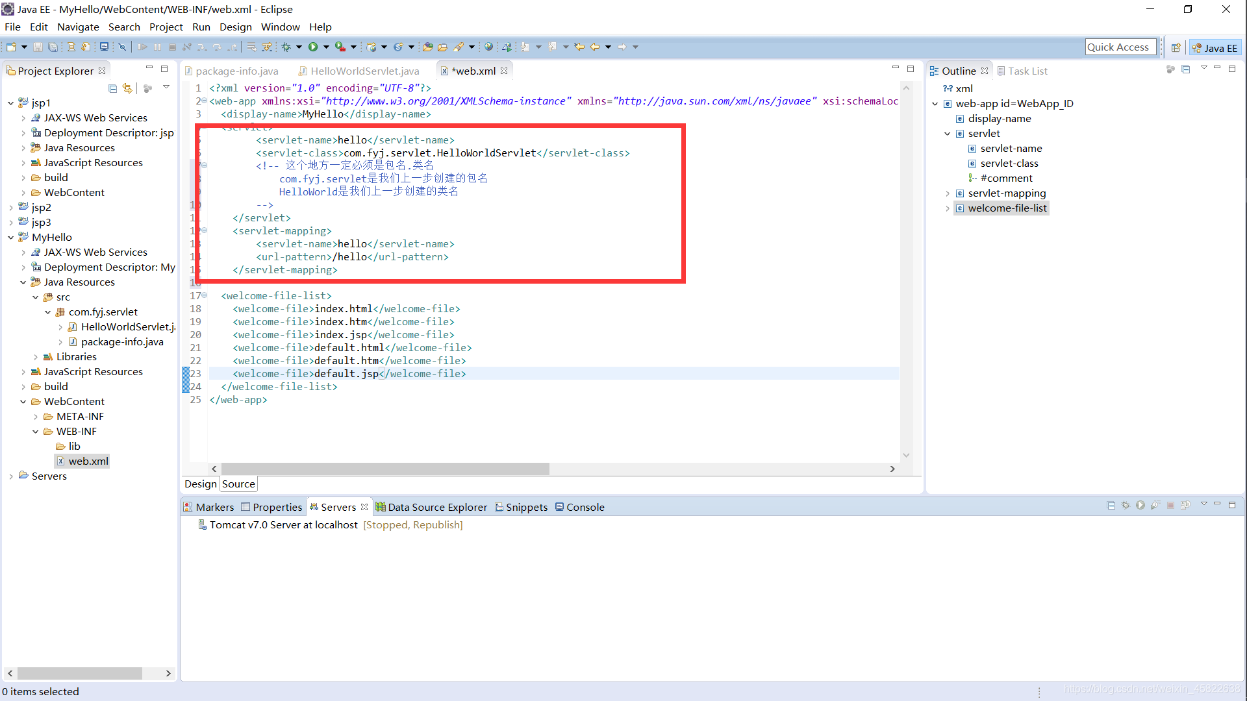Image resolution: width=1247 pixels, height=701 pixels.
Task: Switch to HelloWorldServlet.java editor tab
Action: [x=364, y=71]
